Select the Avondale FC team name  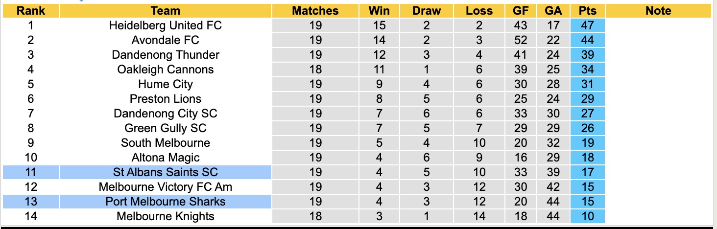click(166, 40)
